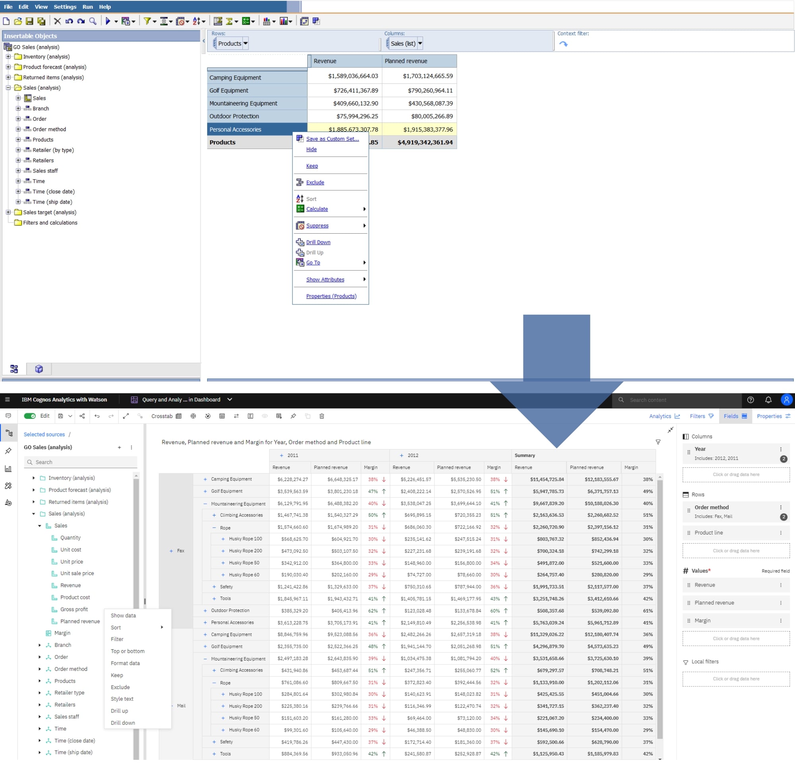795x763 pixels.
Task: Open notifications bell icon
Action: [x=768, y=400]
